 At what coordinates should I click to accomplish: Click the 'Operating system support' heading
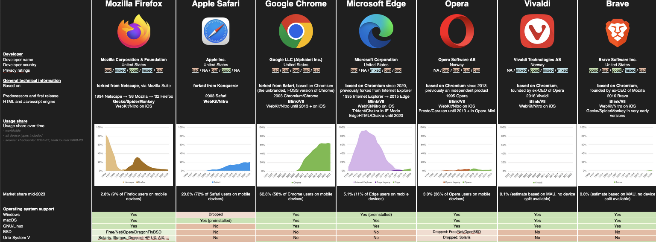29,209
